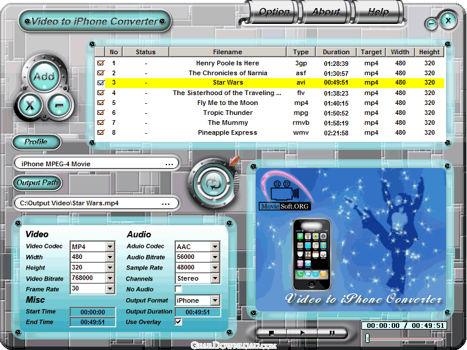This screenshot has height=350, width=467.
Task: Click the stop playback button
Action: 271,333
